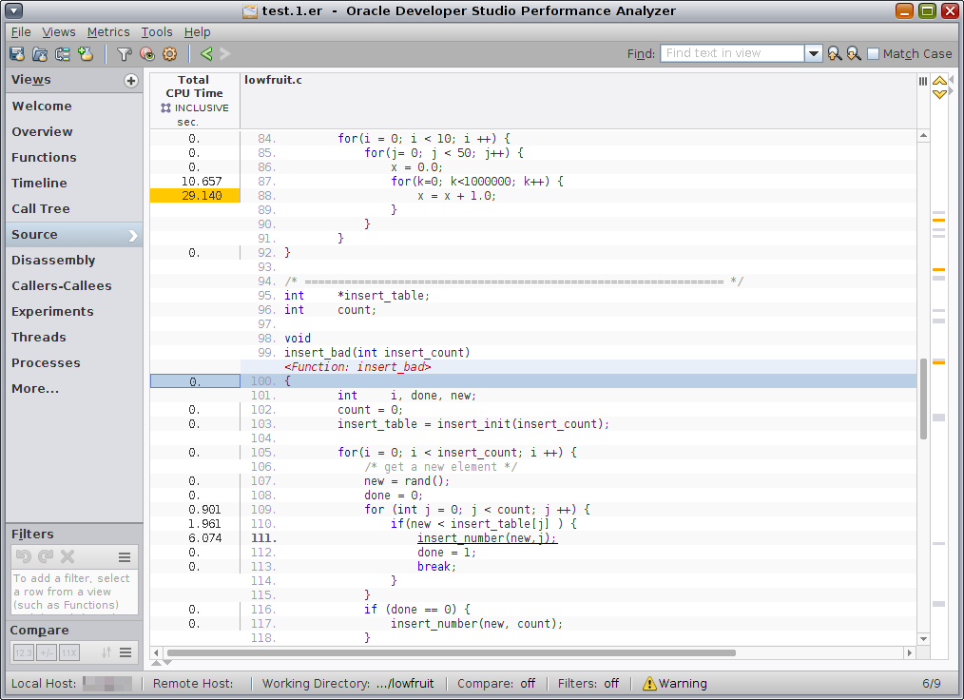Click the green back arrow in toolbar
964x700 pixels.
point(206,54)
